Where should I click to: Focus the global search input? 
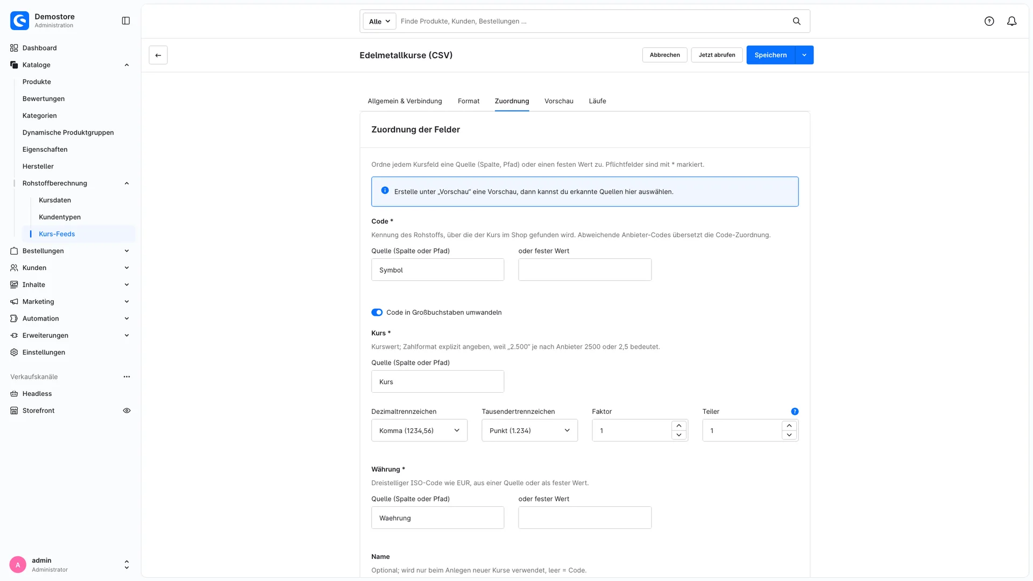click(x=592, y=21)
